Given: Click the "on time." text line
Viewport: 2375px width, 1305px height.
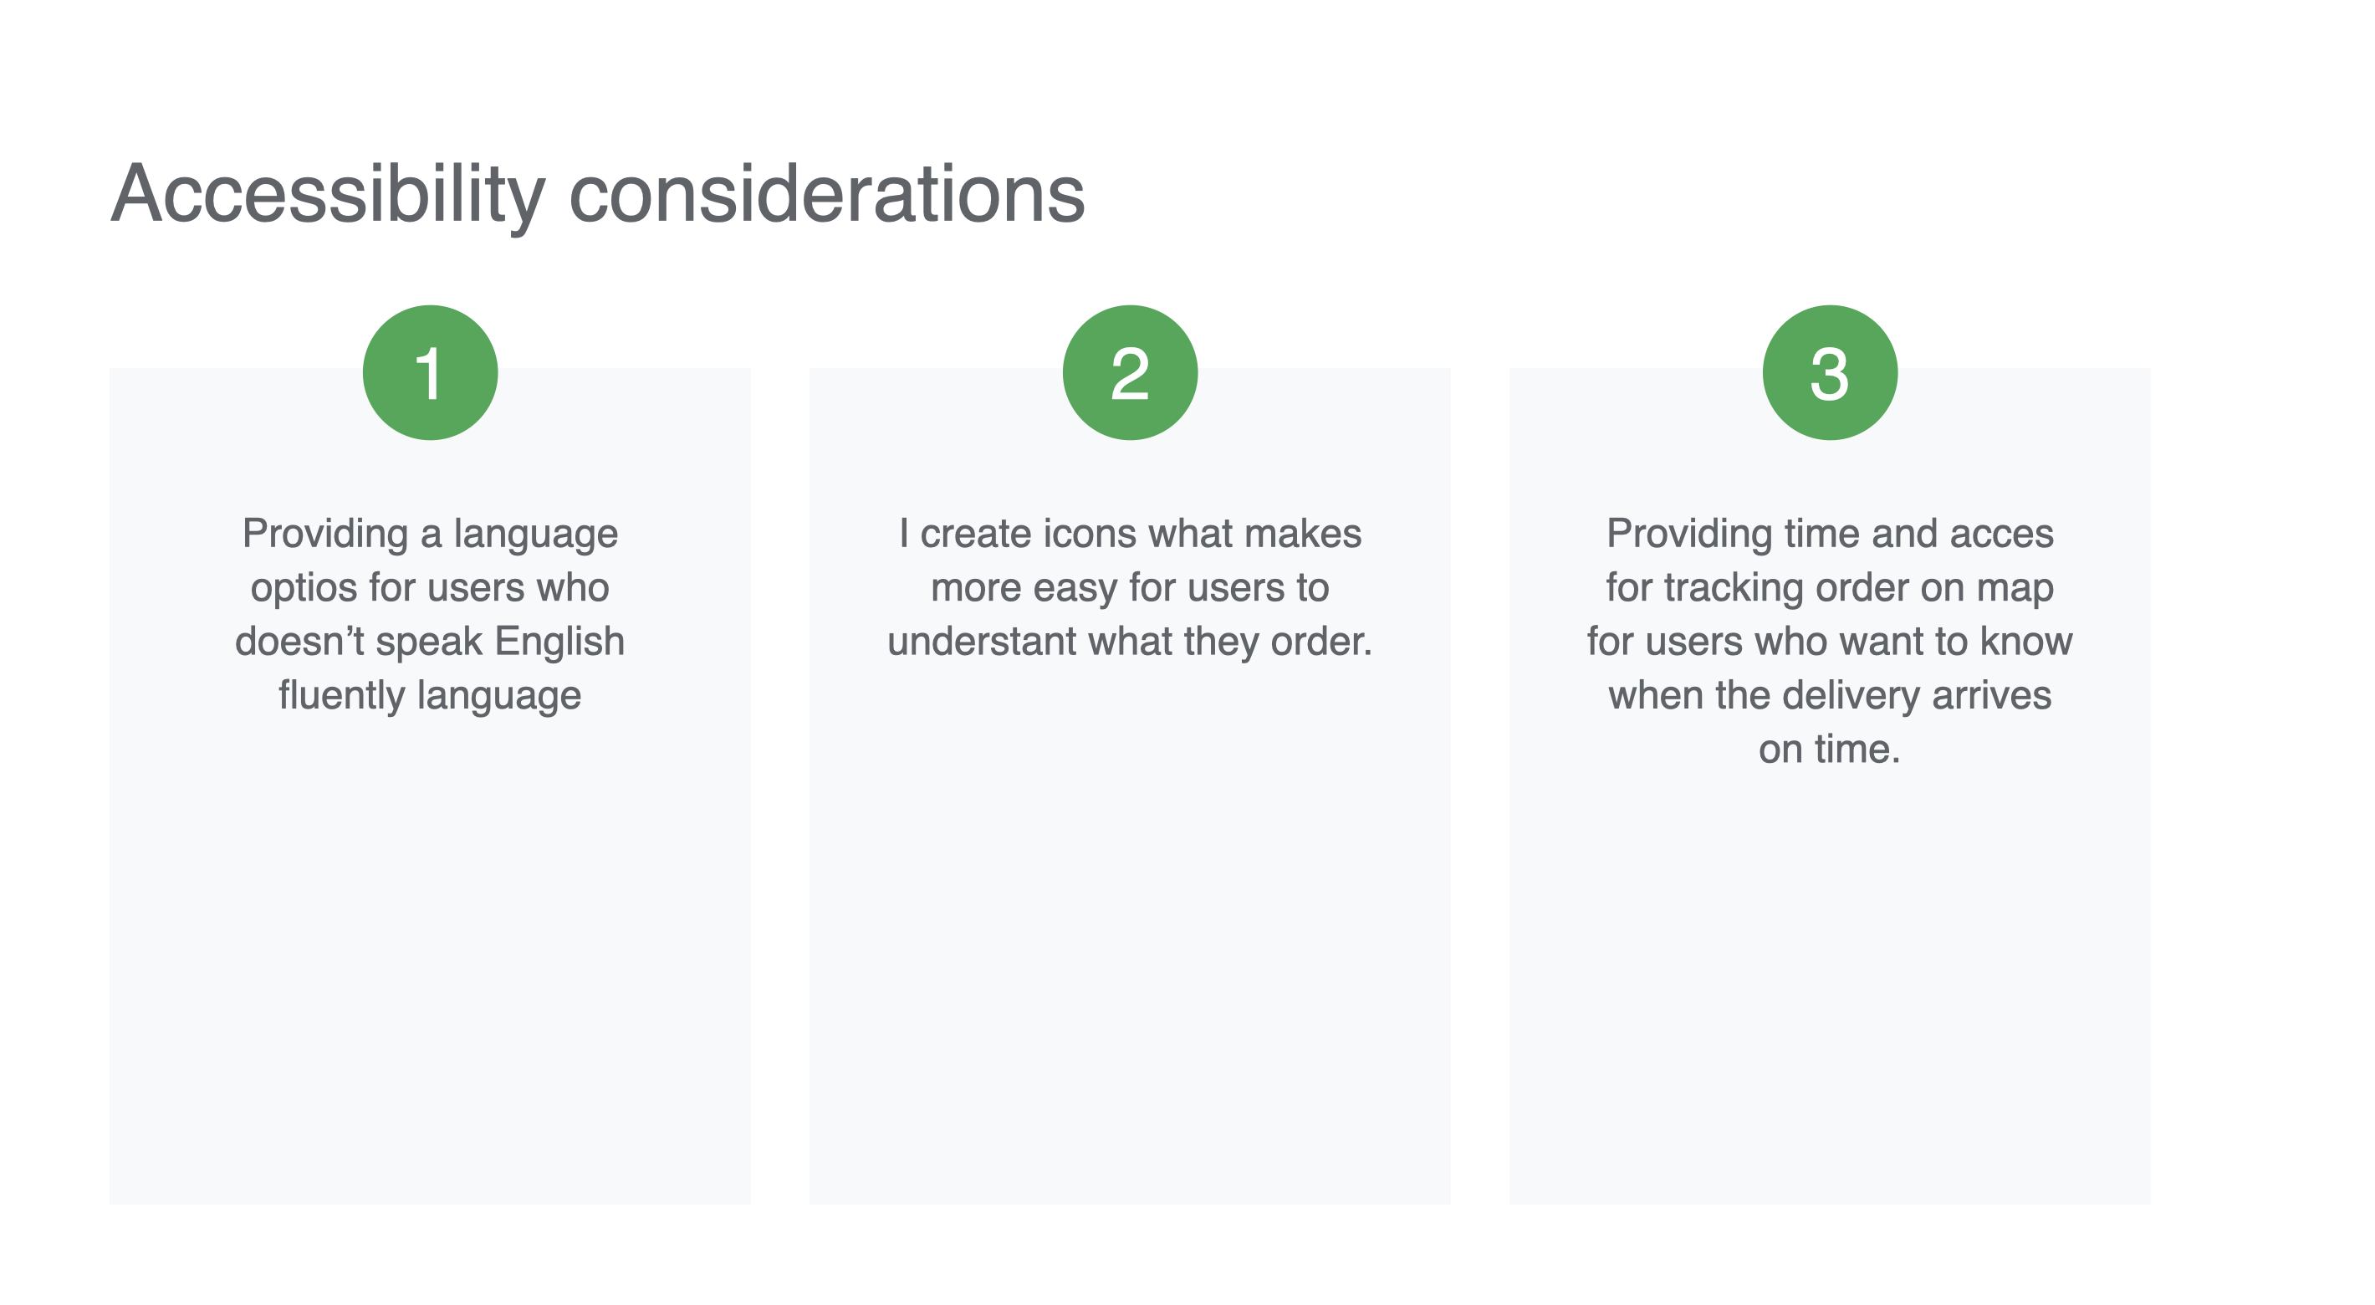Looking at the screenshot, I should pyautogui.click(x=1829, y=749).
